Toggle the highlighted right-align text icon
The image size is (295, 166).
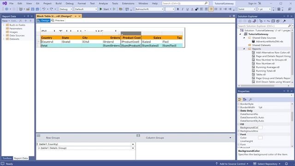[211, 9]
